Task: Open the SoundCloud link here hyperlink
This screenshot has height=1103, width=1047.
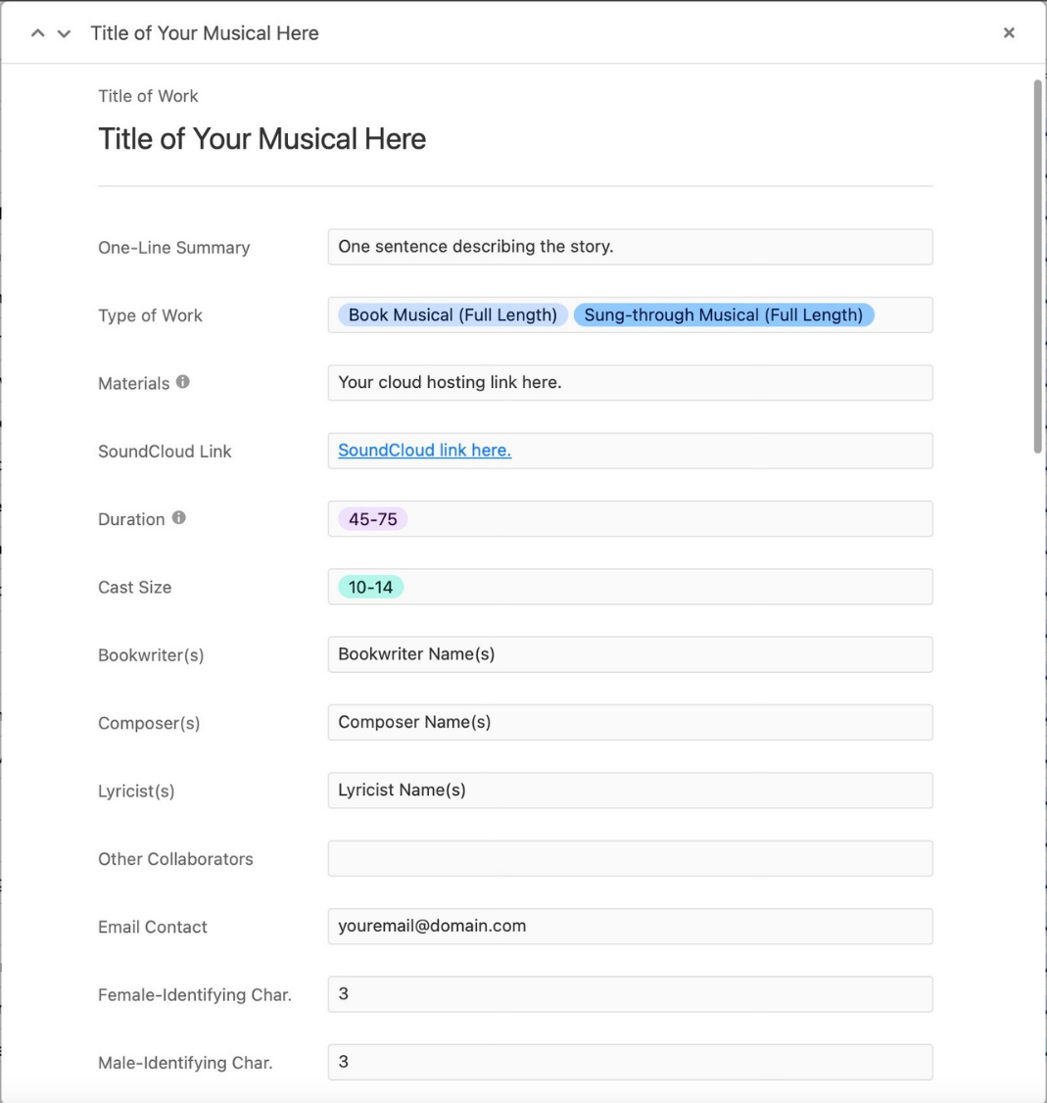Action: point(424,451)
